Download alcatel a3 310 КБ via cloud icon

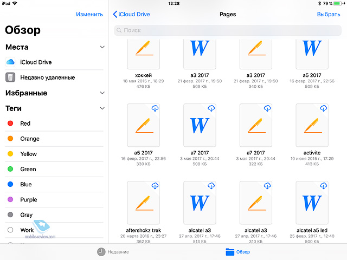267,186
